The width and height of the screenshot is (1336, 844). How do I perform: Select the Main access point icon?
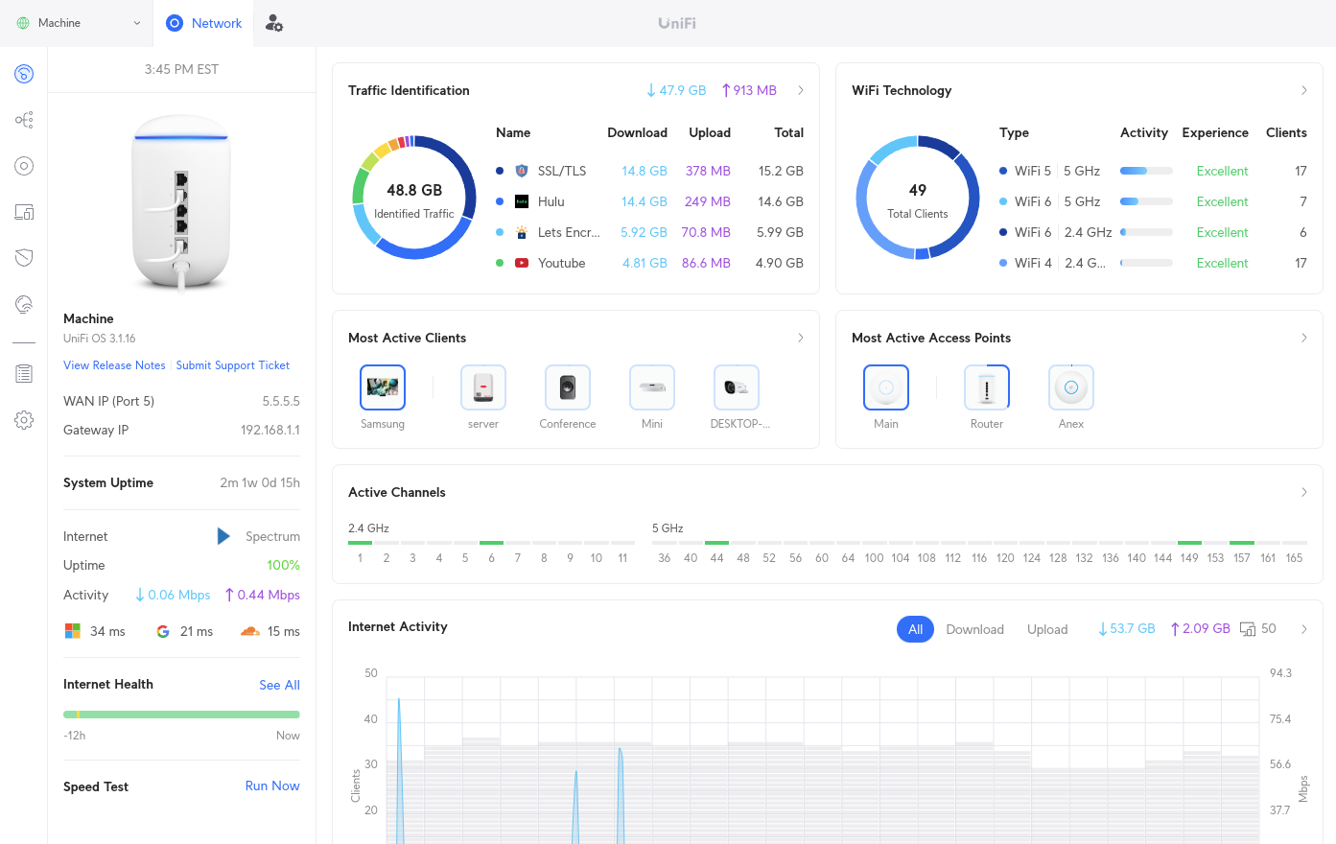coord(886,387)
